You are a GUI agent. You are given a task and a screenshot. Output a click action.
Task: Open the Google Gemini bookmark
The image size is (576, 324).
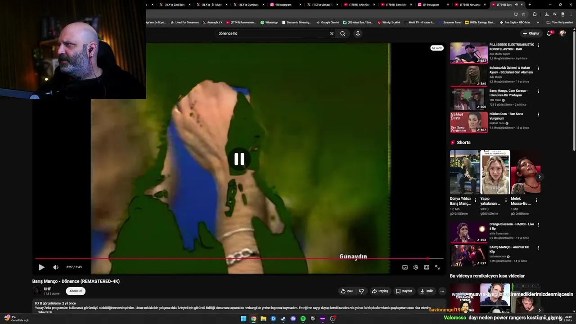tap(328, 22)
